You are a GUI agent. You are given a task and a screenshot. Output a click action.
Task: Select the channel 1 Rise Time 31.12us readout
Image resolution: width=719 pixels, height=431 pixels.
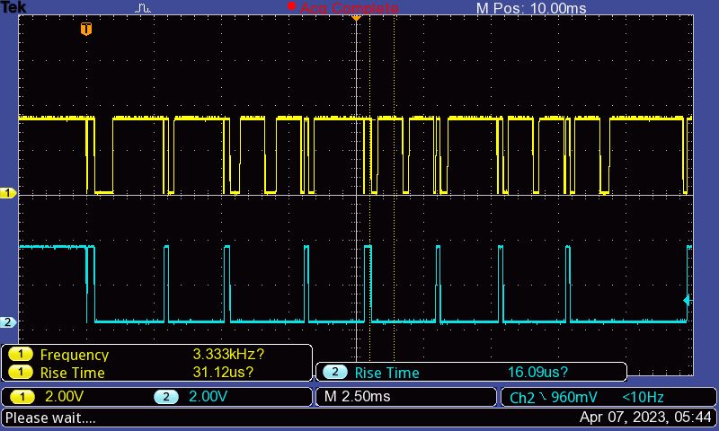pyautogui.click(x=223, y=373)
